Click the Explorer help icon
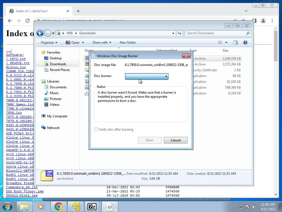The height and width of the screenshot is (212, 282). click(245, 43)
